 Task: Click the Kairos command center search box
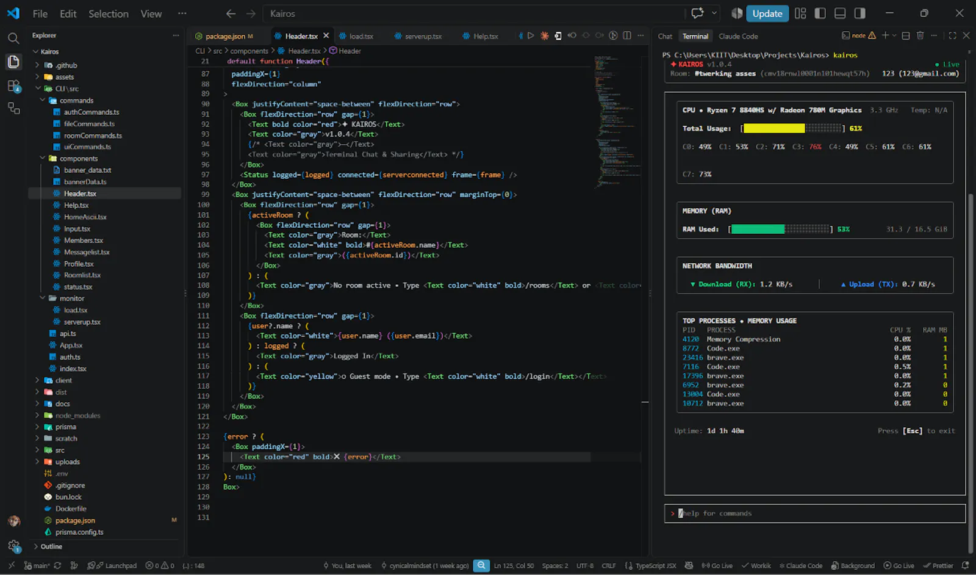pyautogui.click(x=475, y=13)
